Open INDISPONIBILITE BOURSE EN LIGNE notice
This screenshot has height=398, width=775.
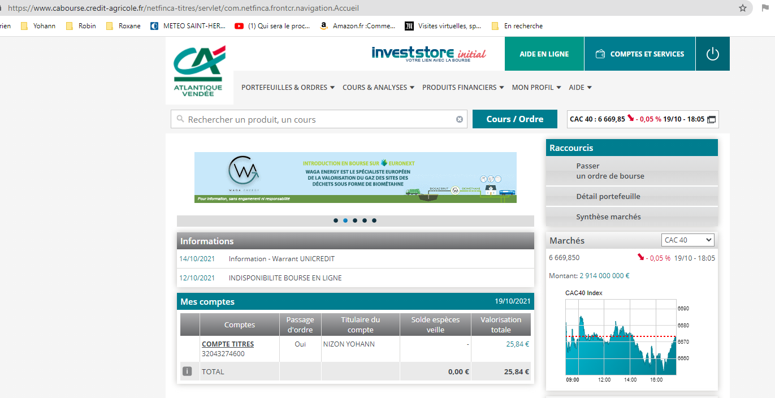coord(285,278)
